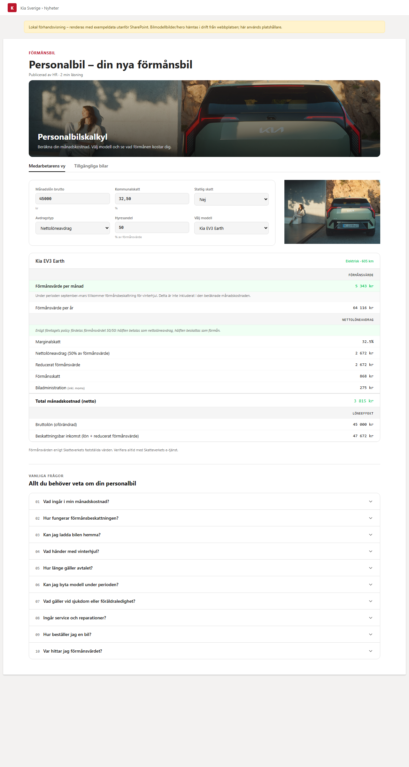Viewport: 409px width, 767px height.
Task: Open the Välj modell dropdown
Action: point(231,228)
